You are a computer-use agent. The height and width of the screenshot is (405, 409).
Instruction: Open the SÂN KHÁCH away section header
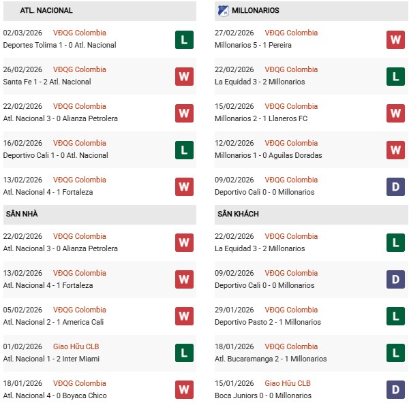point(239,214)
